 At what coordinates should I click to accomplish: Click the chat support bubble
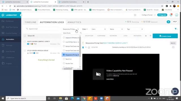(175, 91)
